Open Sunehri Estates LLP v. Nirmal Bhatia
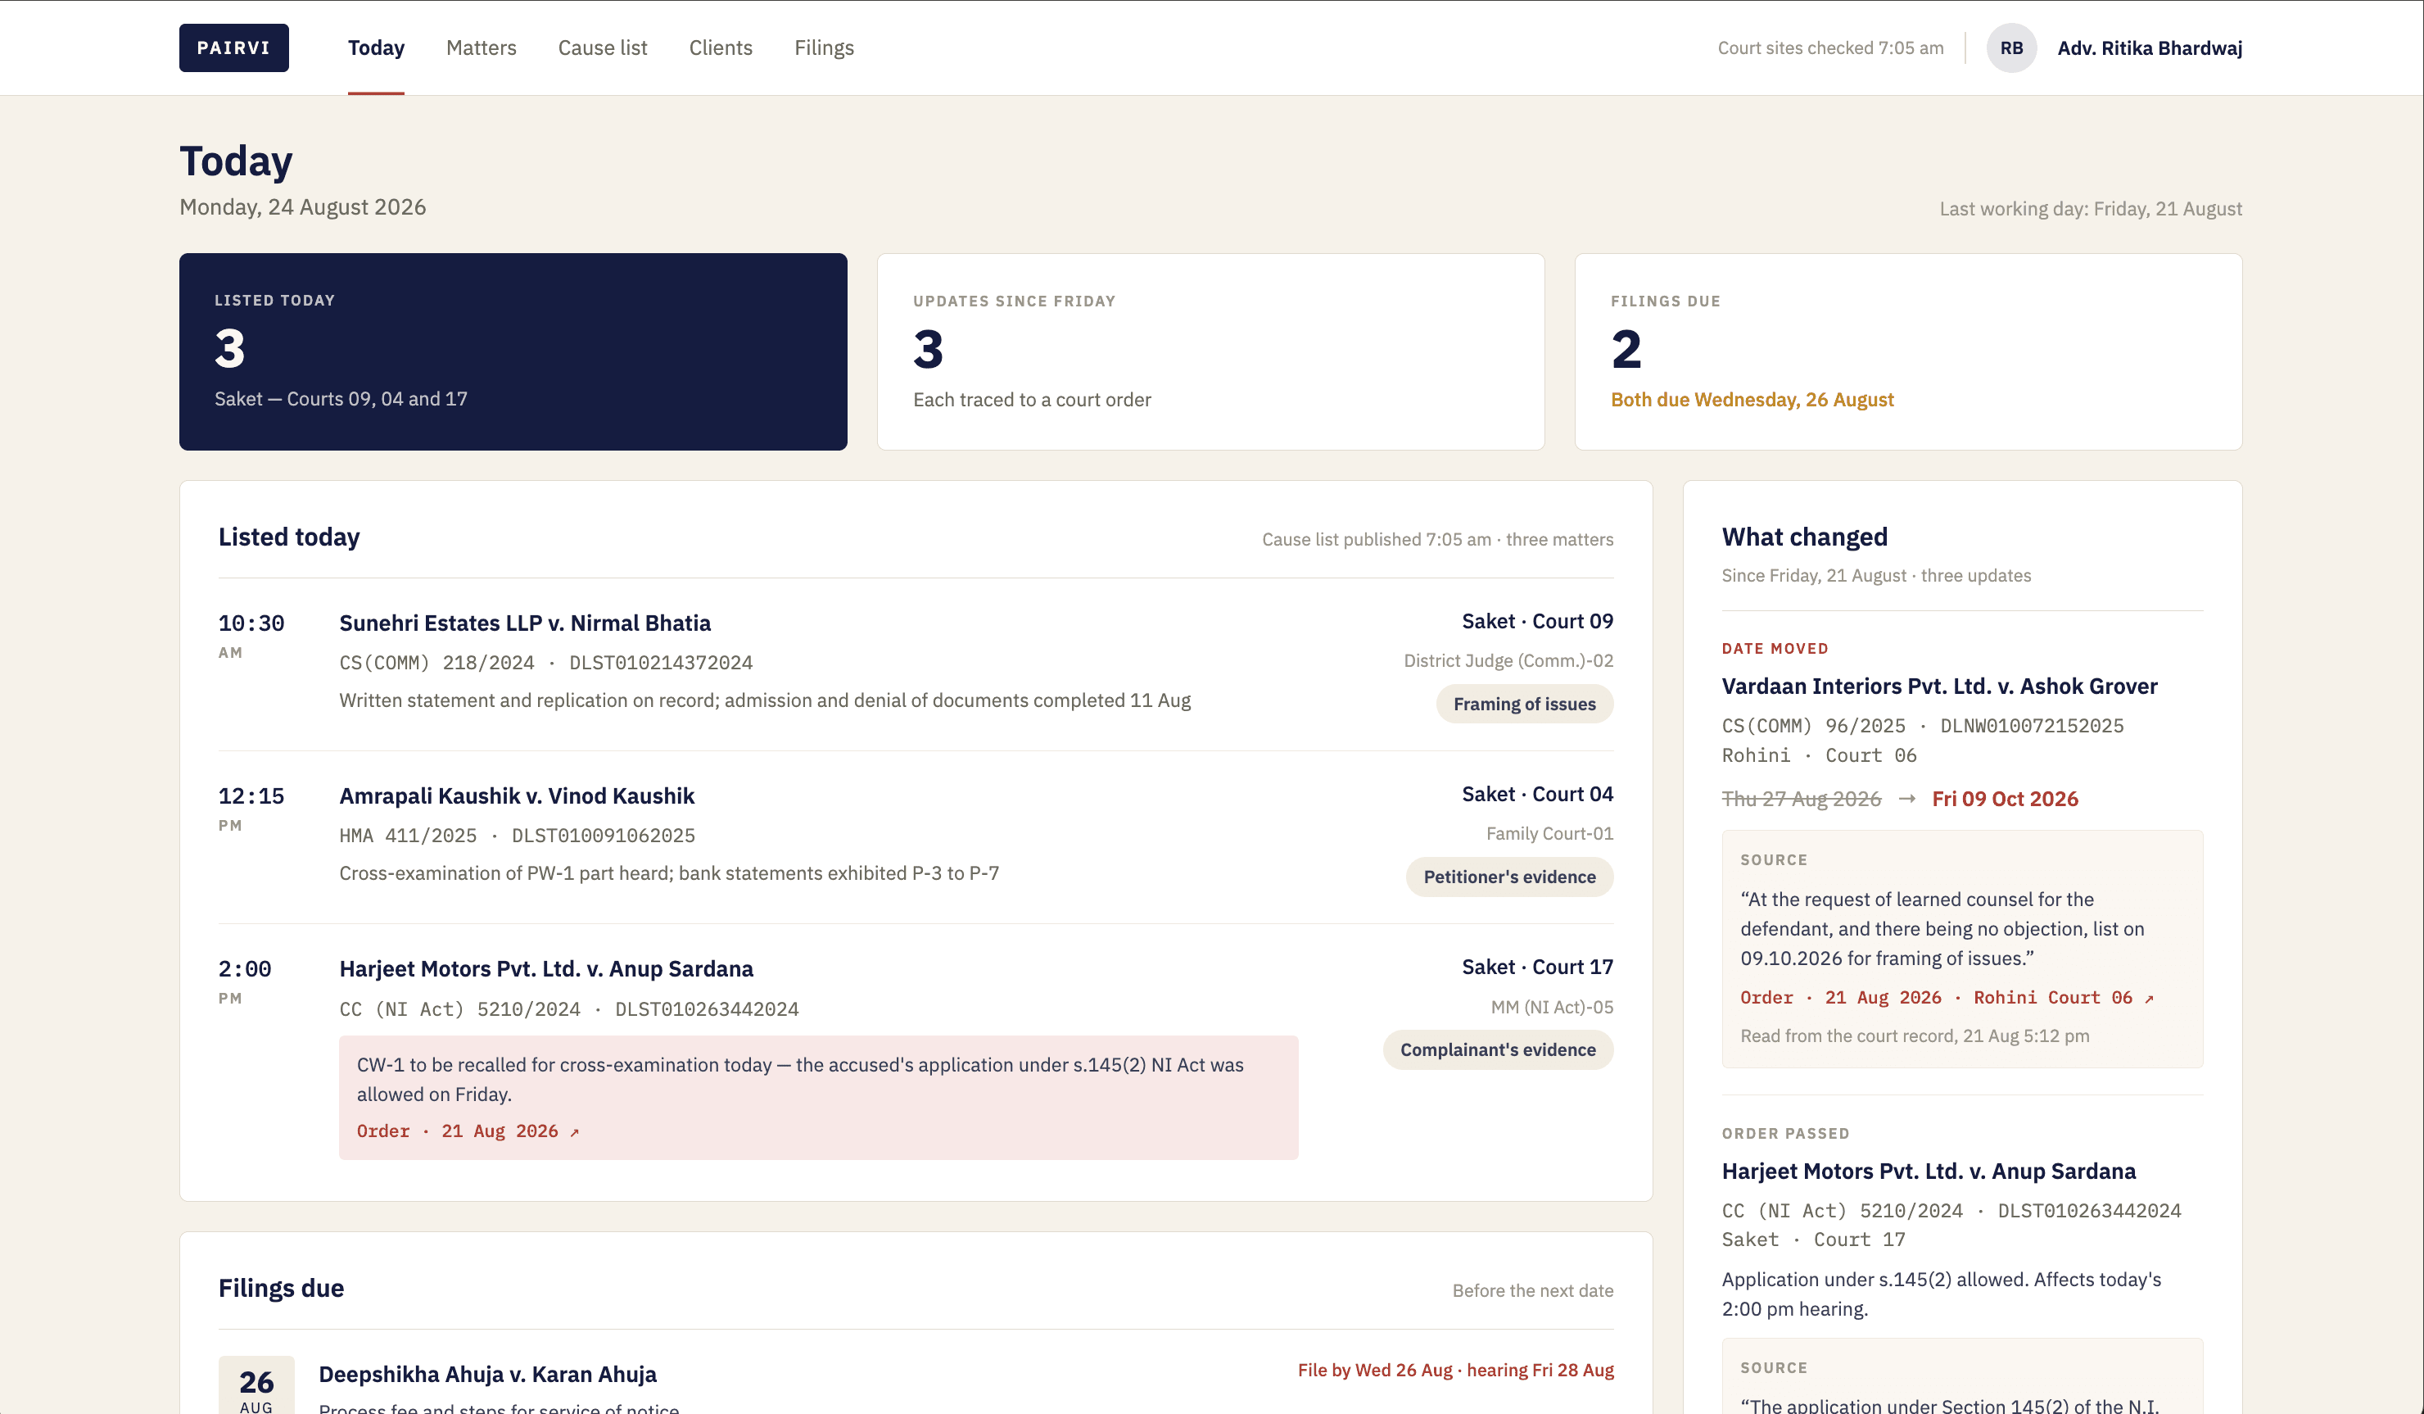 525,623
